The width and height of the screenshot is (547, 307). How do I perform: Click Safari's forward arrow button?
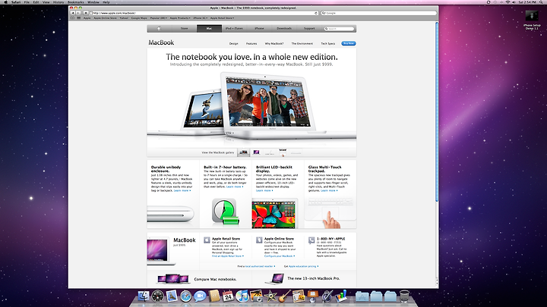coord(77,13)
